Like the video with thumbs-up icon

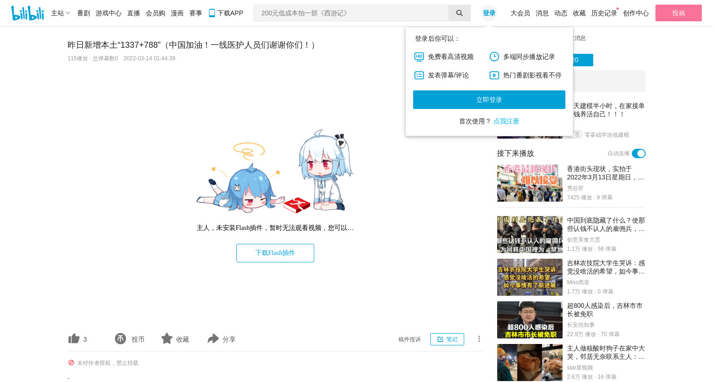click(74, 339)
